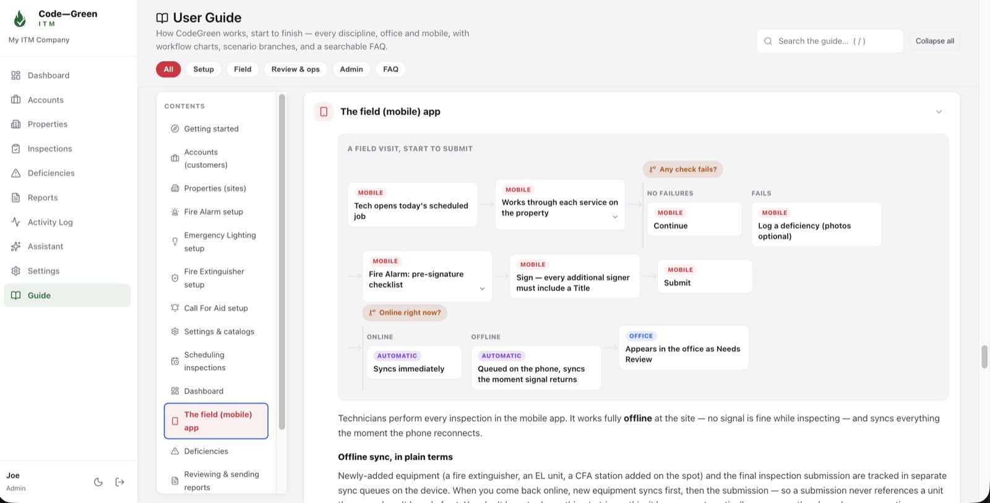
Task: Click the Syncs immediately step card
Action: click(415, 362)
